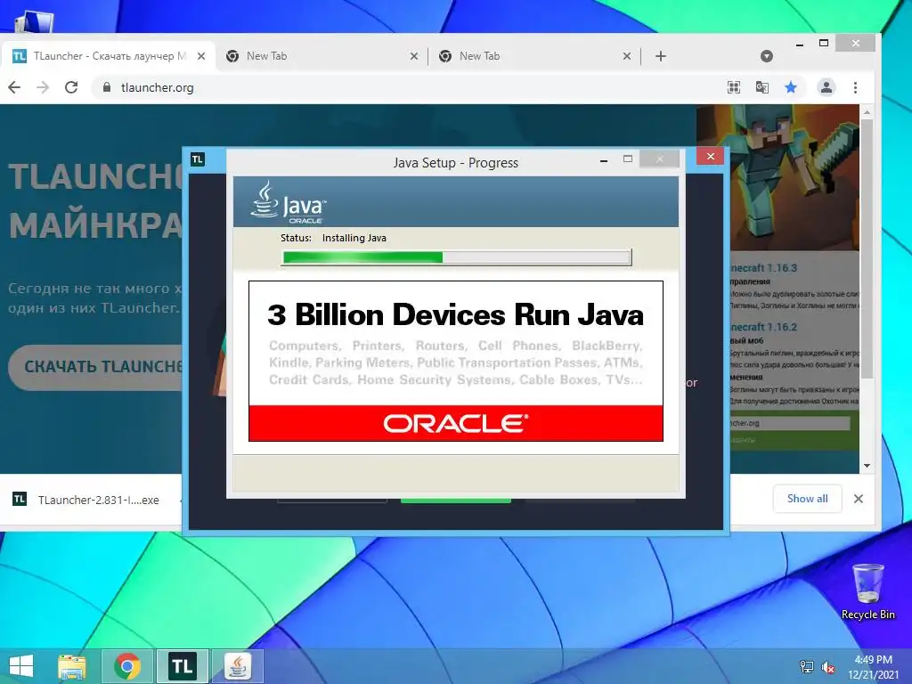Open the translate page icon
Screen dimensions: 912x684
click(x=762, y=87)
